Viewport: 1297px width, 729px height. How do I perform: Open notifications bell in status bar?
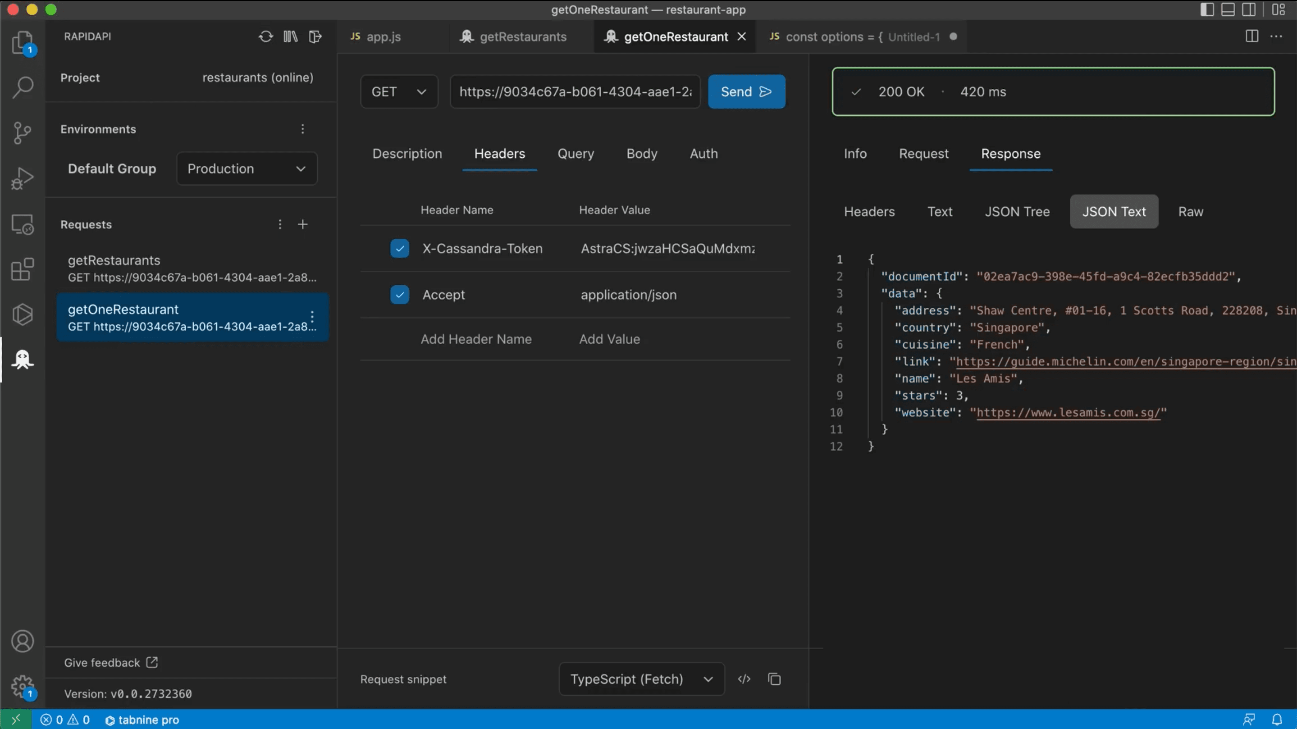1277,720
